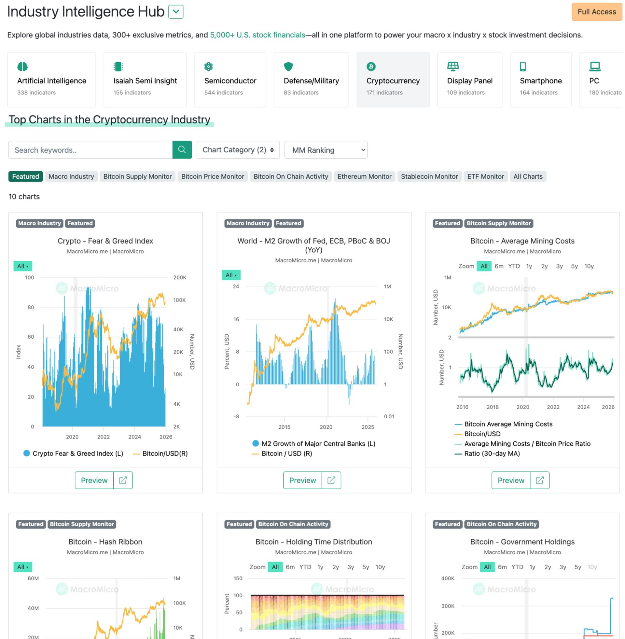
Task: Click the Semiconductor atom icon
Action: click(208, 67)
